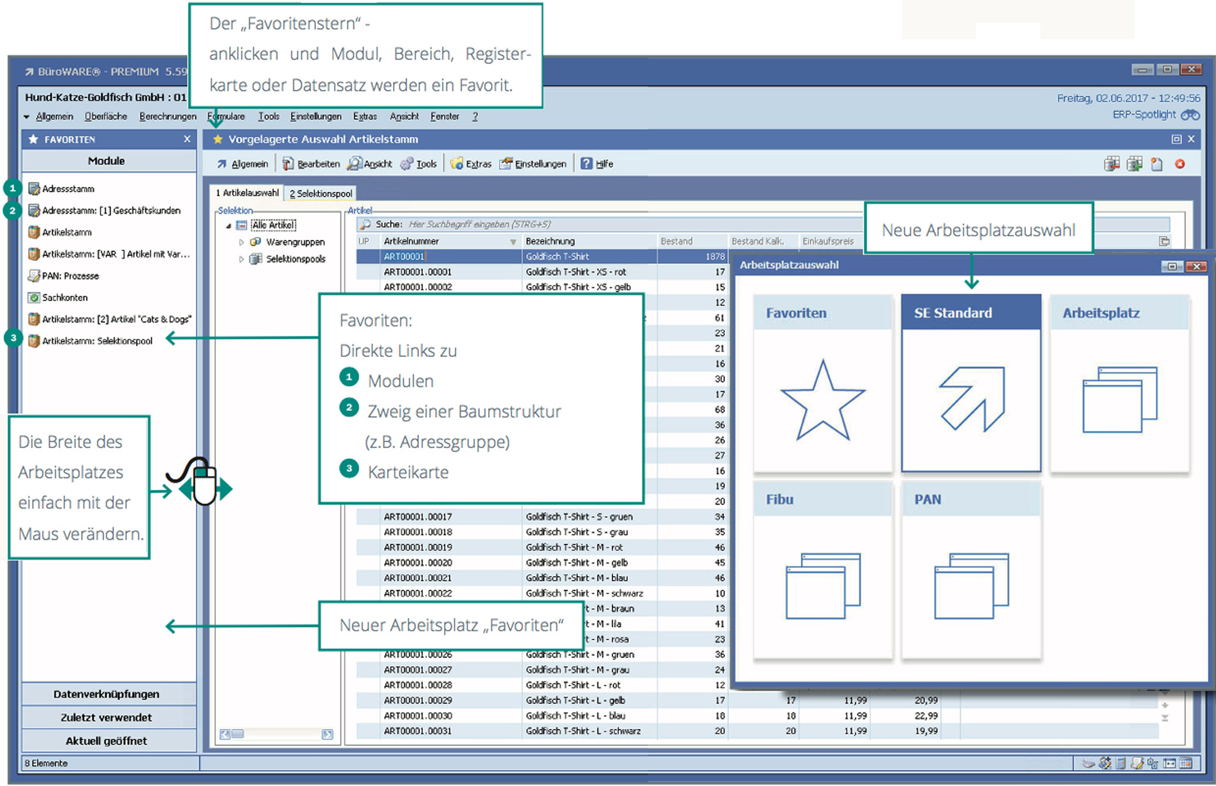Image resolution: width=1216 pixels, height=786 pixels.
Task: Click the new document icon in toolbar
Action: coord(1157,164)
